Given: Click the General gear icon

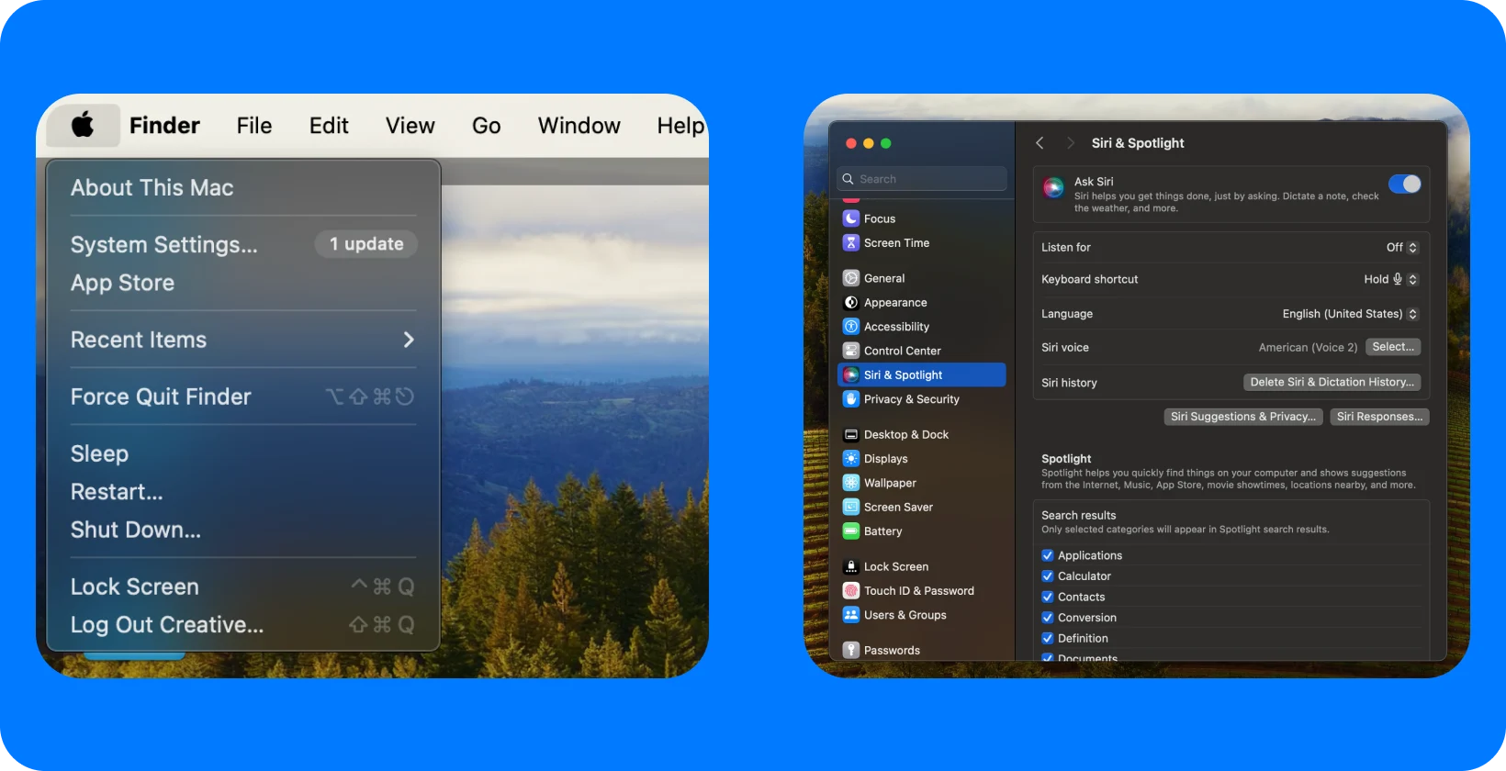Looking at the screenshot, I should coord(851,278).
